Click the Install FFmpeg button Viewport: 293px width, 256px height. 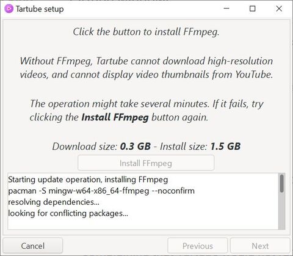pos(146,163)
